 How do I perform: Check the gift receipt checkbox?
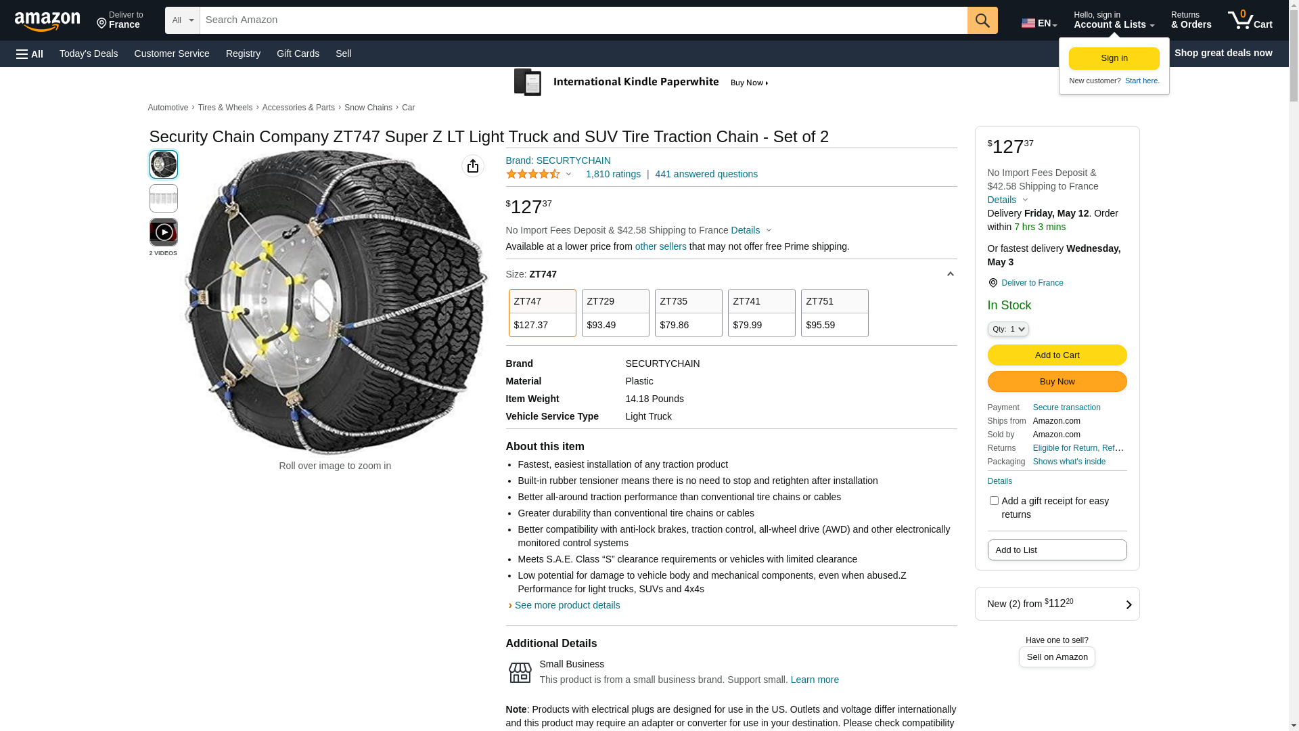(994, 501)
